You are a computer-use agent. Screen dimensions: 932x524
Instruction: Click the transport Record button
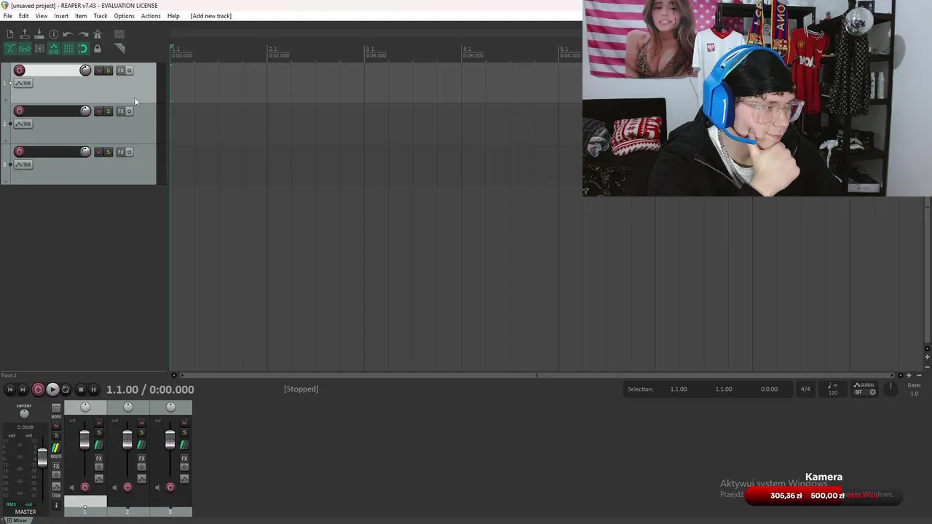38,389
